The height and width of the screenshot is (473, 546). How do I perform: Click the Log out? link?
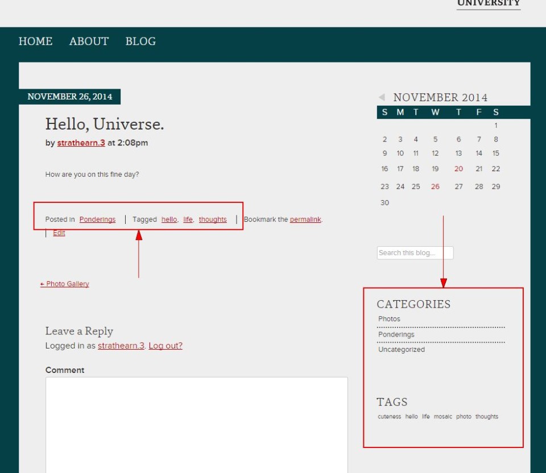166,346
